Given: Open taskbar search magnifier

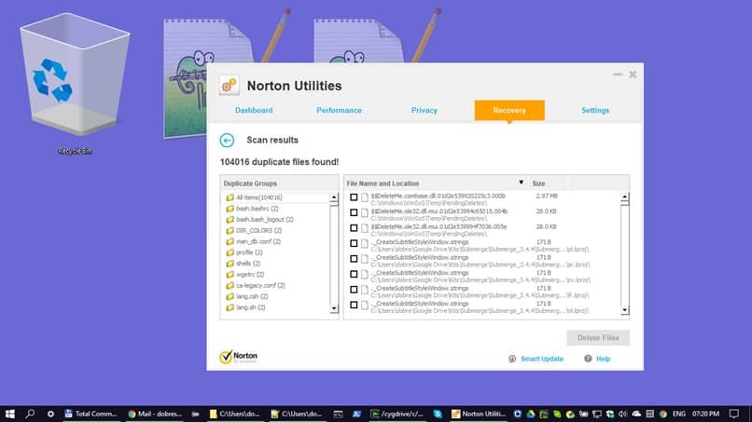Looking at the screenshot, I should click(x=30, y=414).
